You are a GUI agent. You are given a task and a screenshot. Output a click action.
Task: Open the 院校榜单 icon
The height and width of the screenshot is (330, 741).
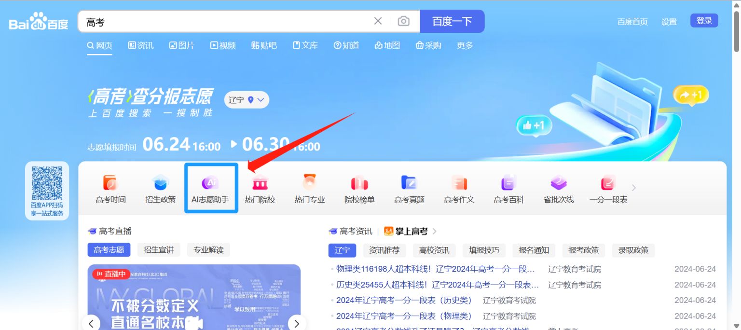[359, 189]
